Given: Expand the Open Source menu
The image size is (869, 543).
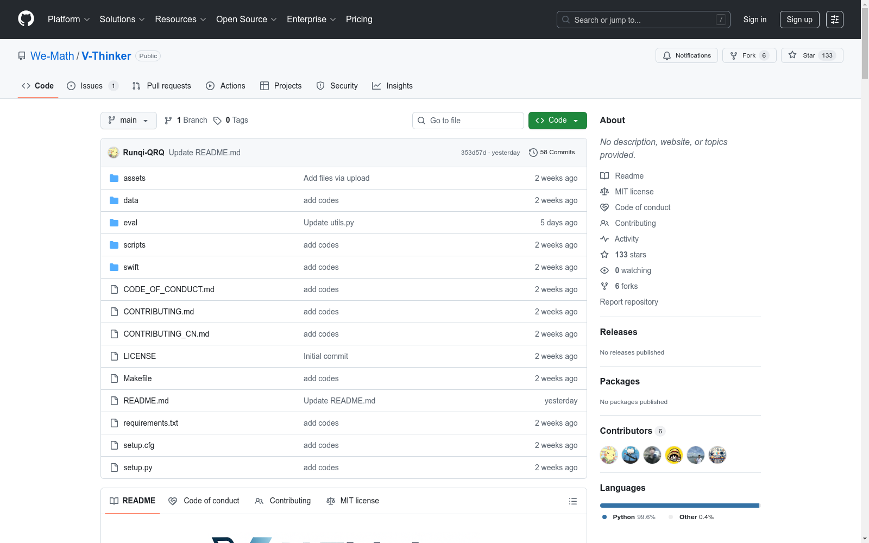Looking at the screenshot, I should pyautogui.click(x=247, y=19).
